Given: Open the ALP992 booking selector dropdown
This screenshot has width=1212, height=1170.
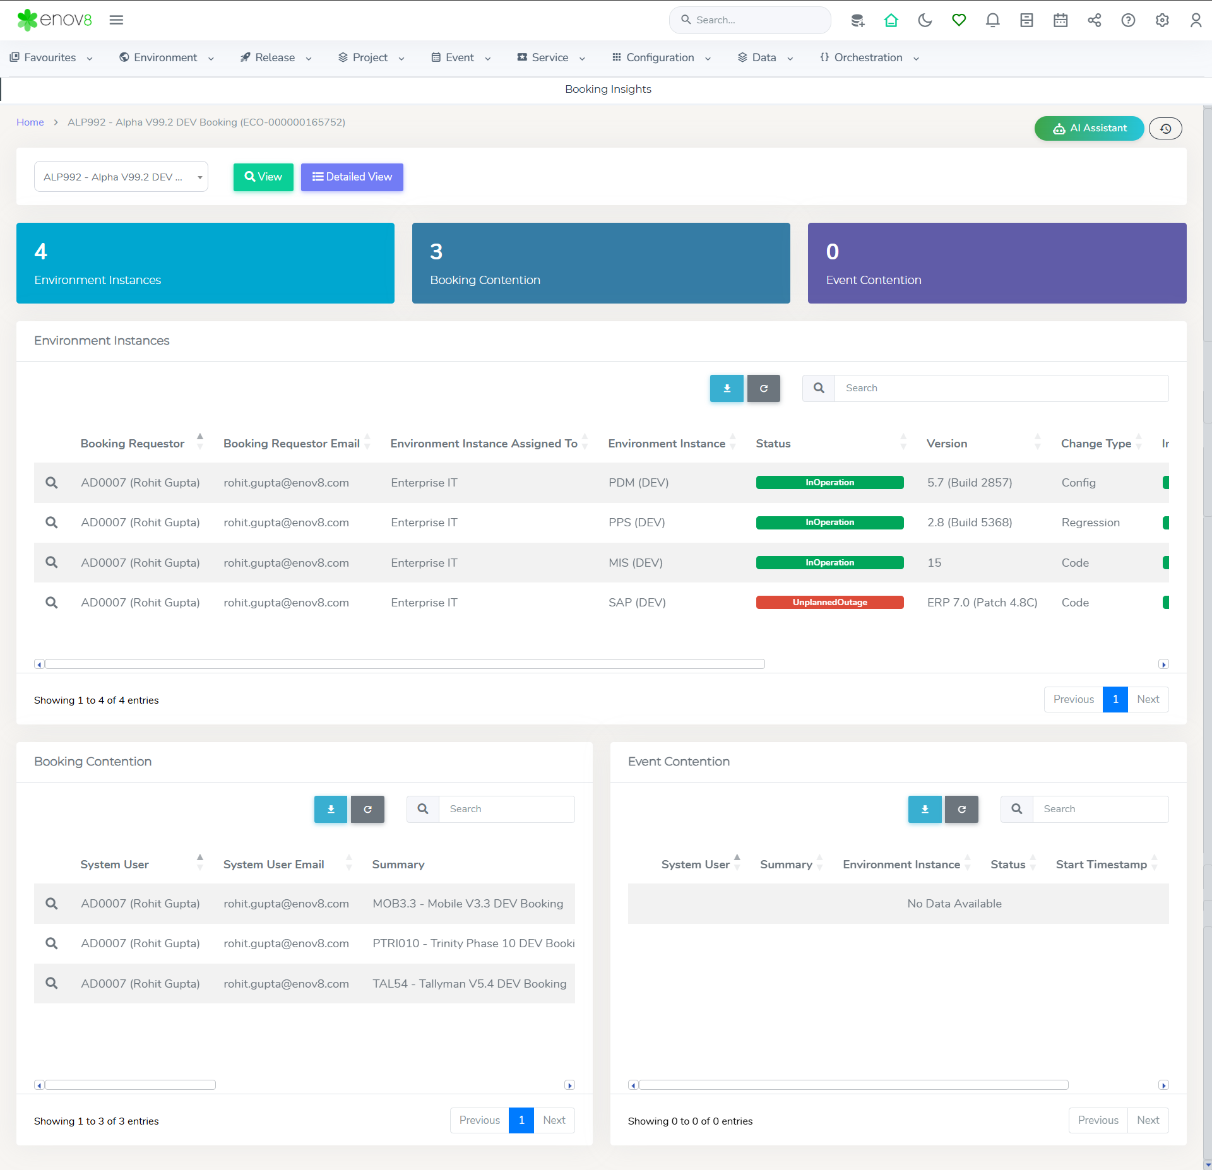Looking at the screenshot, I should (121, 177).
